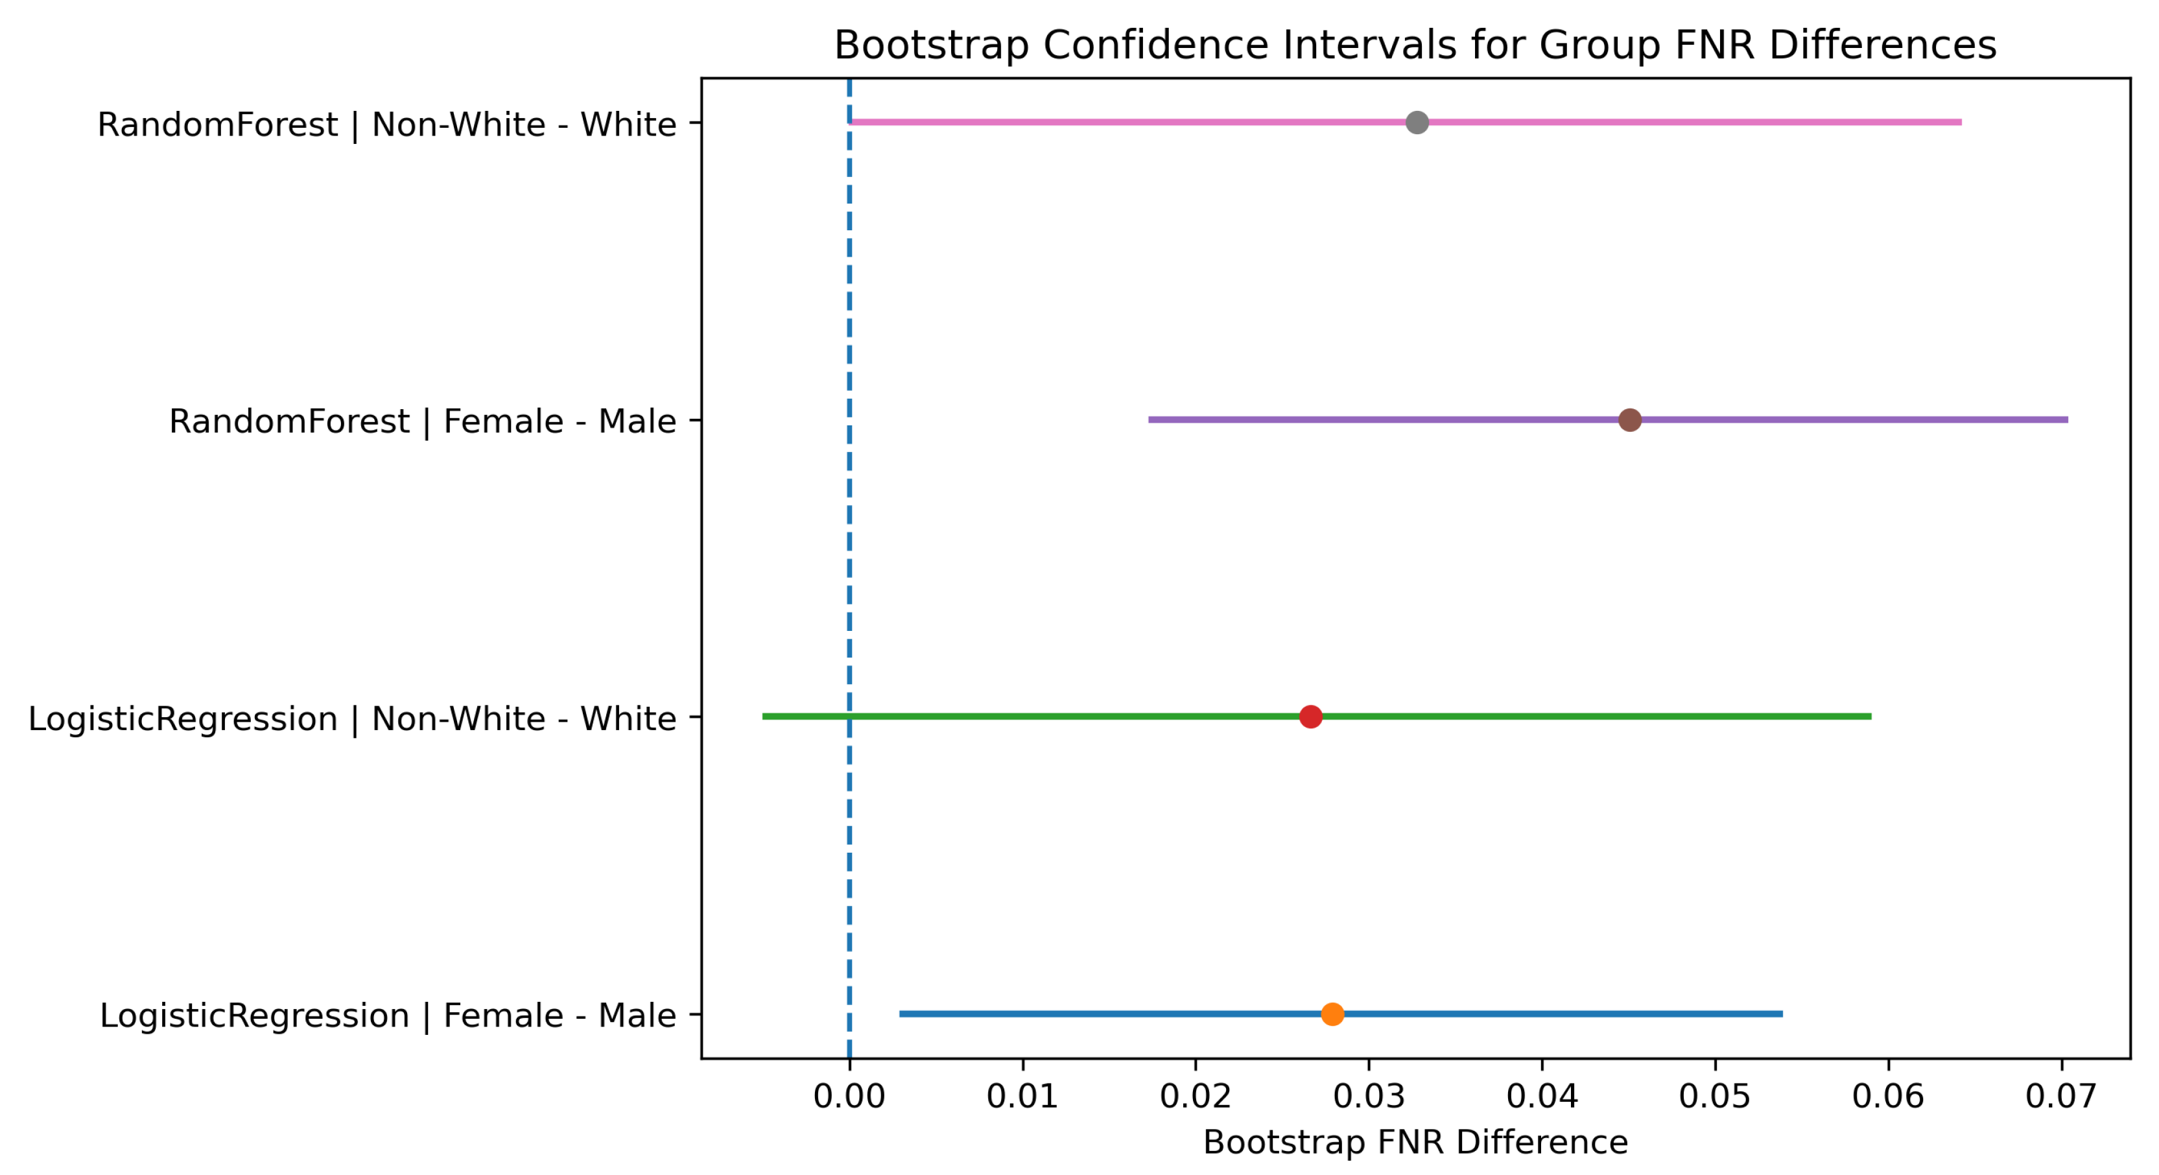Click the gray point on the pink interval
2159x1175 pixels.
click(x=1417, y=123)
